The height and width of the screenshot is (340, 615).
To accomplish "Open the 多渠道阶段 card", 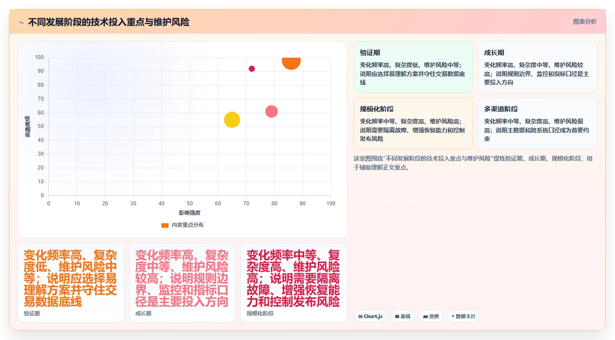I will coord(537,123).
